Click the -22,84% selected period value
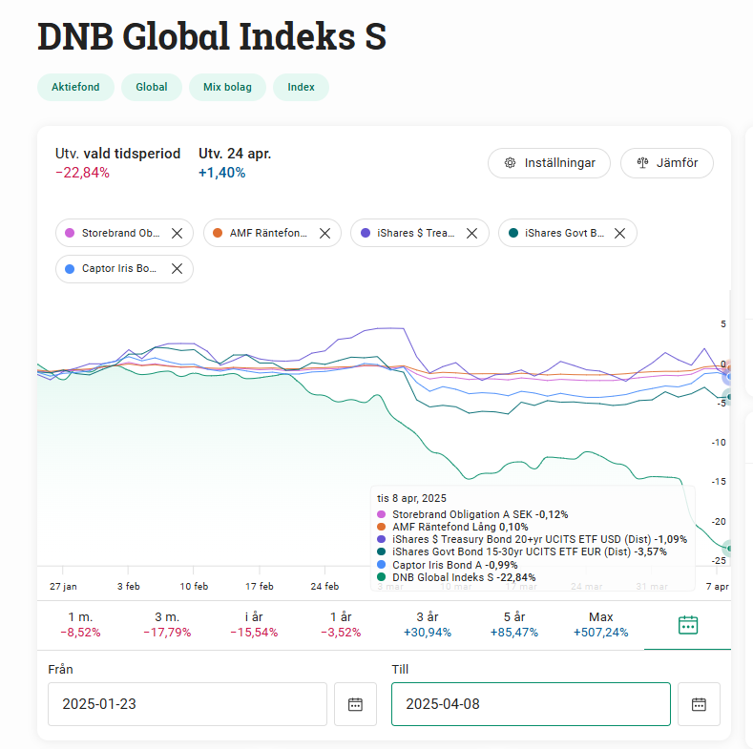The image size is (753, 749). coord(83,173)
